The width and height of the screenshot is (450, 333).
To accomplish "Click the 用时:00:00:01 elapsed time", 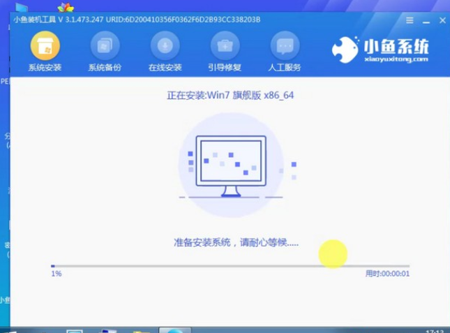I will coord(387,274).
